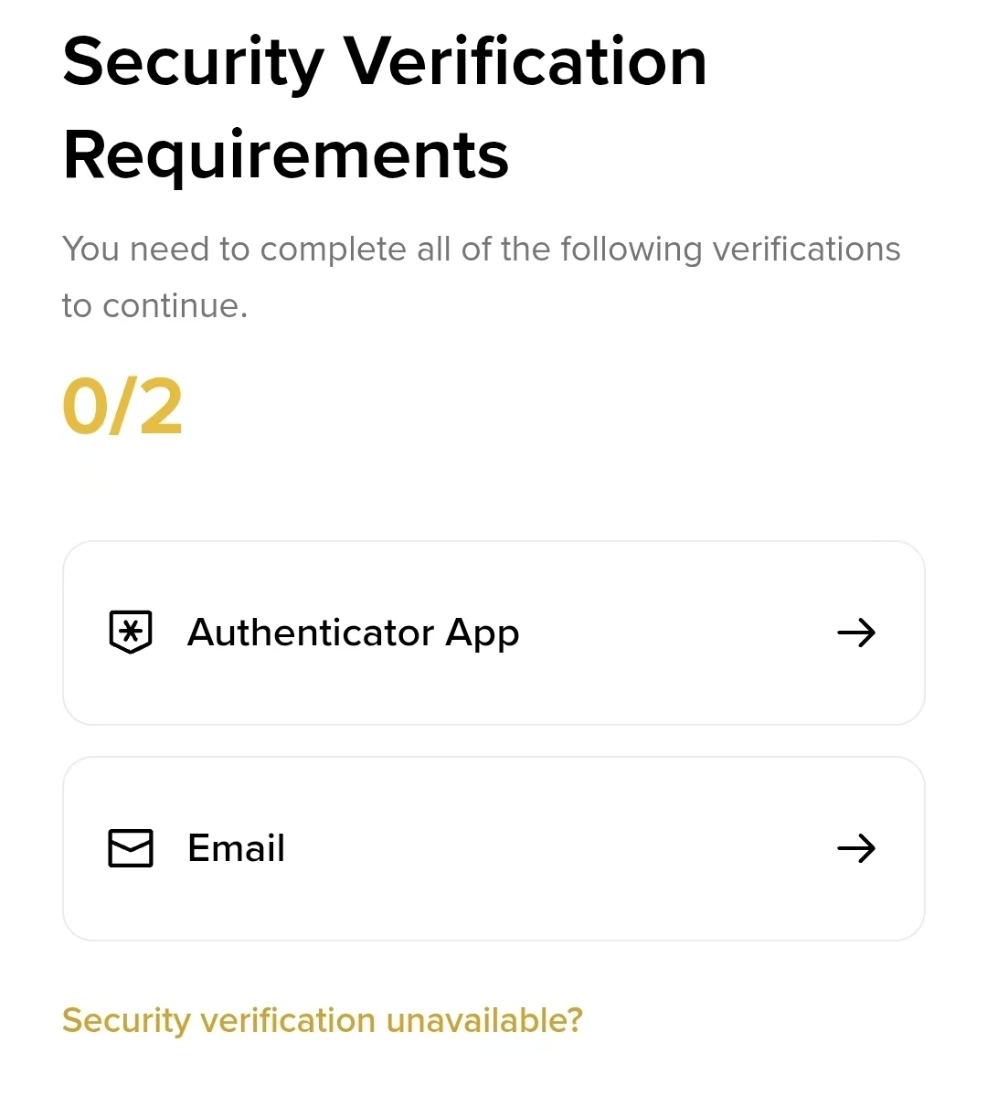Select the mail icon on the Email card
The width and height of the screenshot is (987, 1106).
point(130,848)
